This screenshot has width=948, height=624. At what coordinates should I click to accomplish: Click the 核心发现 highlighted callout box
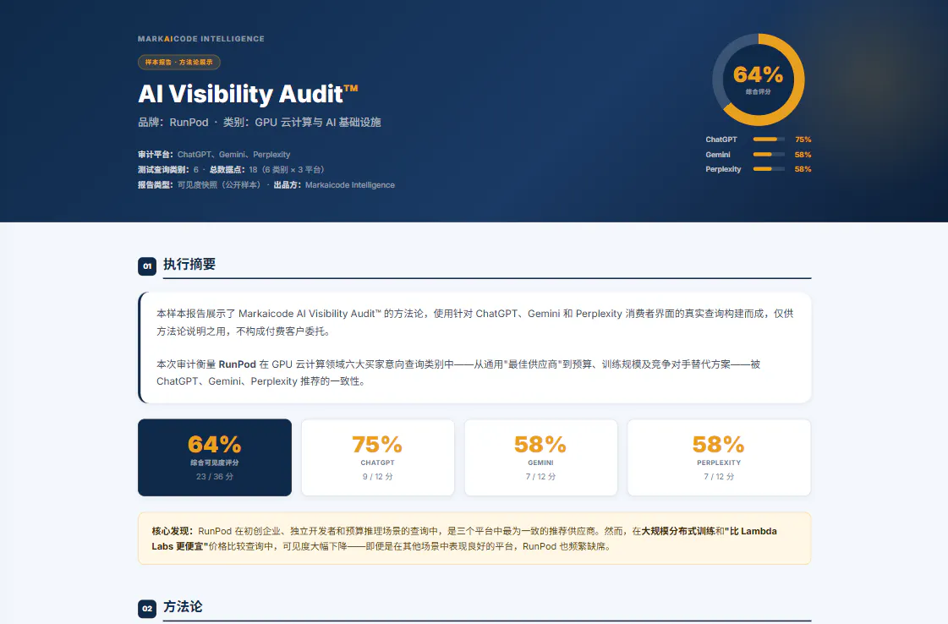(474, 539)
